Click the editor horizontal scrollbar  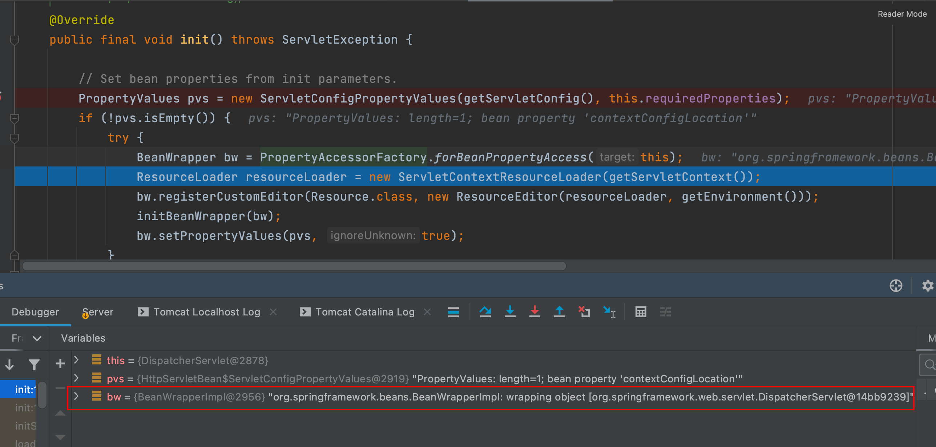294,266
